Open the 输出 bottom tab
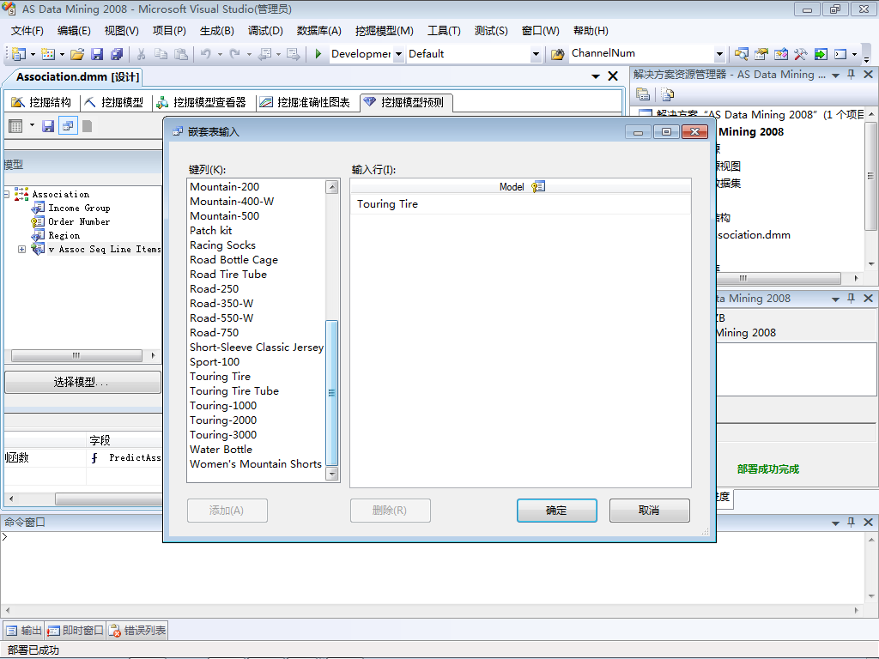Image resolution: width=879 pixels, height=659 pixels. coord(23,631)
